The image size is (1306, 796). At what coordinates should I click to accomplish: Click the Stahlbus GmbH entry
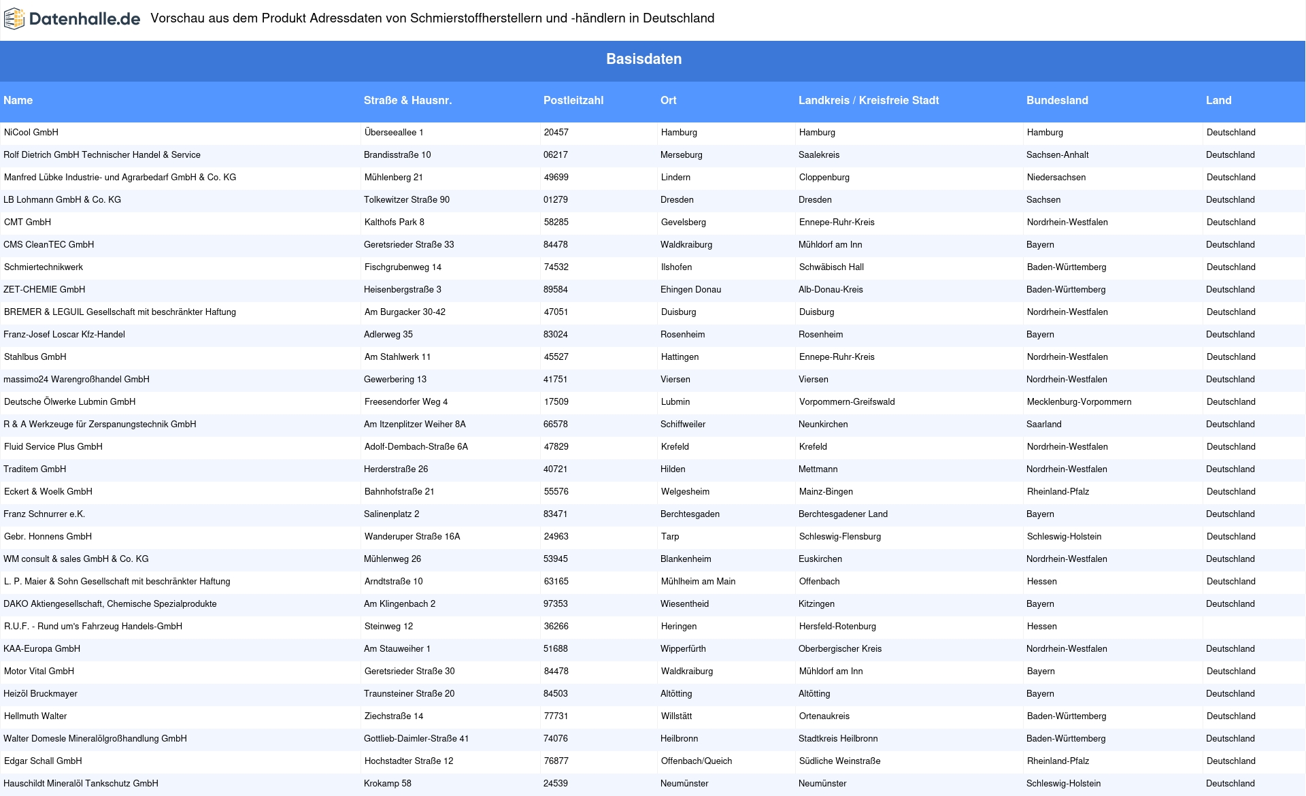35,357
